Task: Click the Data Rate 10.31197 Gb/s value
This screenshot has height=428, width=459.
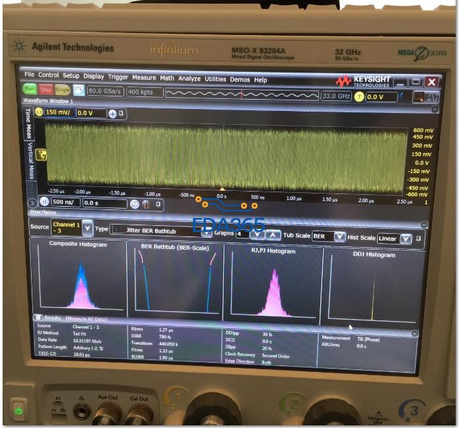Action: click(x=87, y=341)
